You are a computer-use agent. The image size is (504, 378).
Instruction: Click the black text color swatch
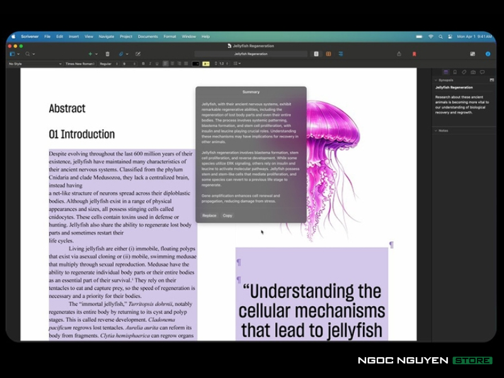click(x=195, y=64)
